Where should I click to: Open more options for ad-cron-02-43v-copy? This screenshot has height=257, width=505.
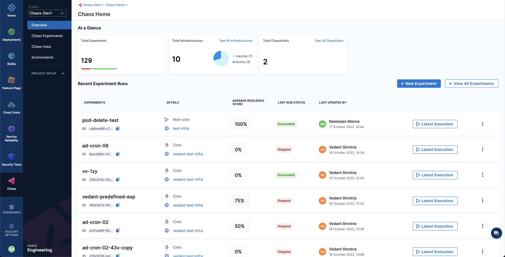482,251
